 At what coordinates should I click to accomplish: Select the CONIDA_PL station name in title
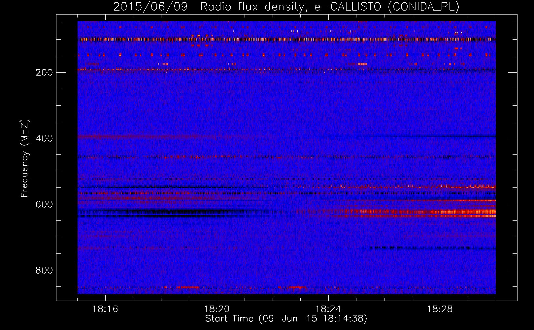click(x=423, y=7)
